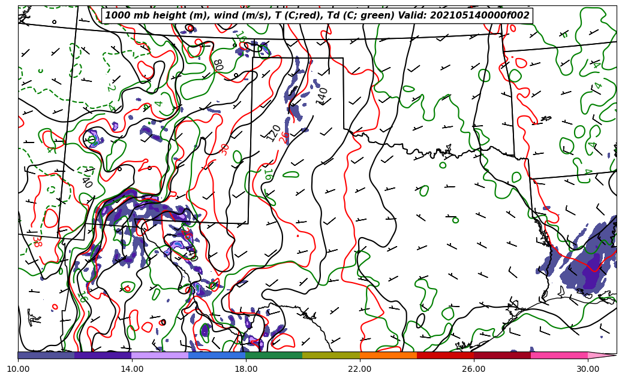Screen dimensions: 622x379
Task: Pick the light lavender 14–16 colorbar segment
Action: 160,355
